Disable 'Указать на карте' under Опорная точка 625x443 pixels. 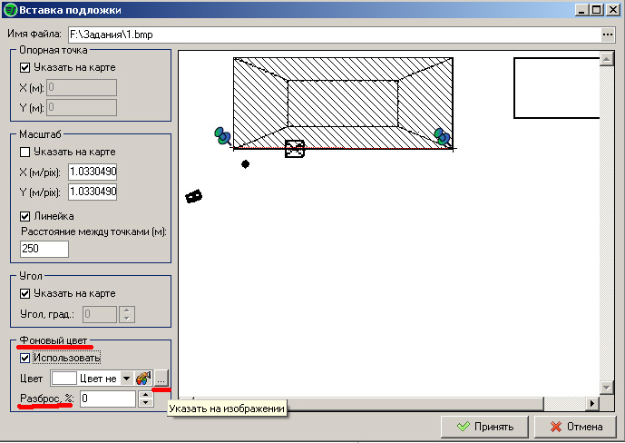click(x=25, y=67)
